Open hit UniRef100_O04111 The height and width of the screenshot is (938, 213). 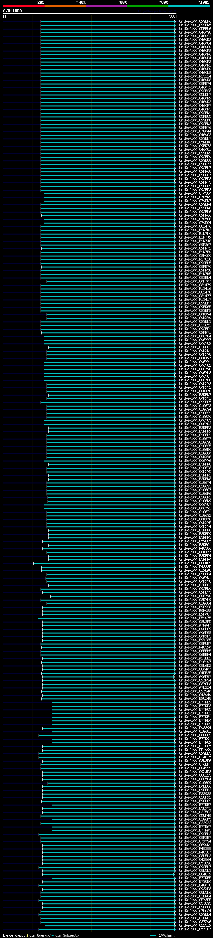click(195, 768)
